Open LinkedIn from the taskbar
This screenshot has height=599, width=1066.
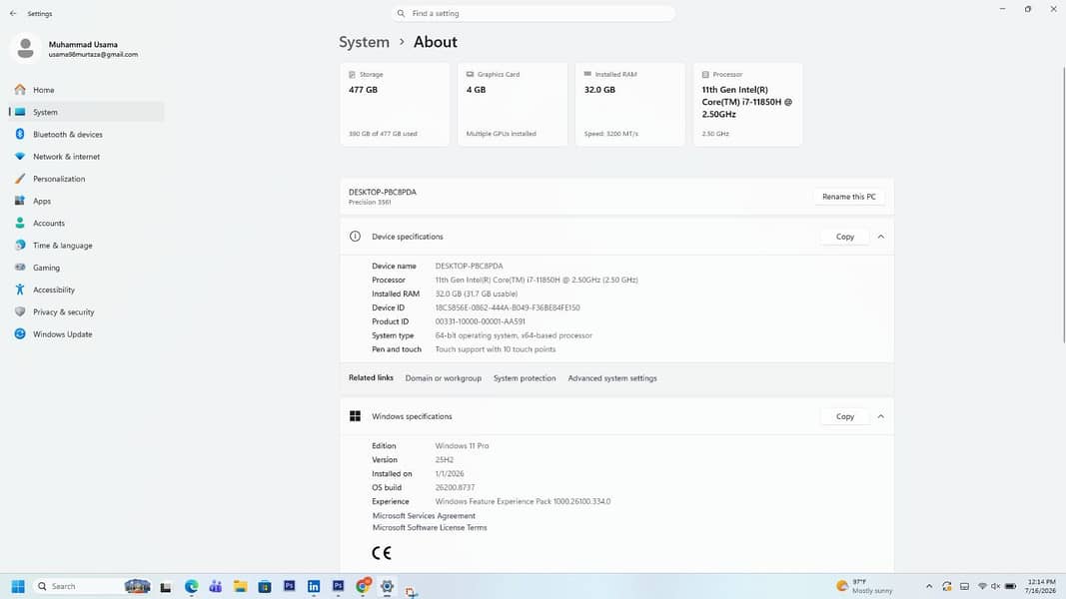tap(314, 586)
